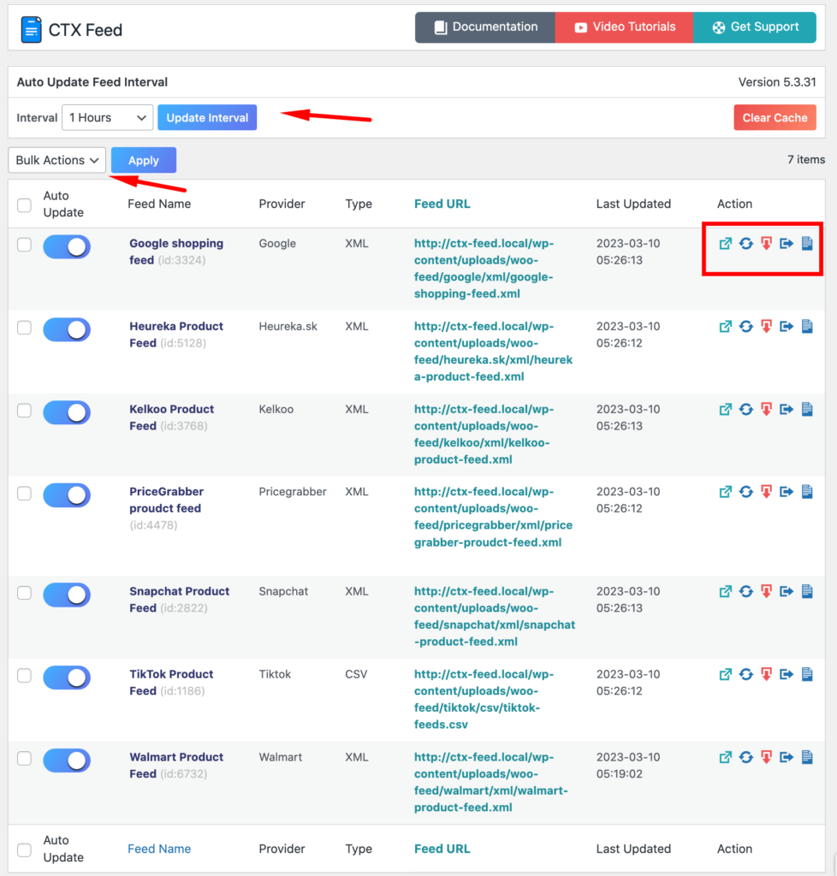Check the Snapchat Product Feed checkbox
837x876 pixels.
click(24, 593)
